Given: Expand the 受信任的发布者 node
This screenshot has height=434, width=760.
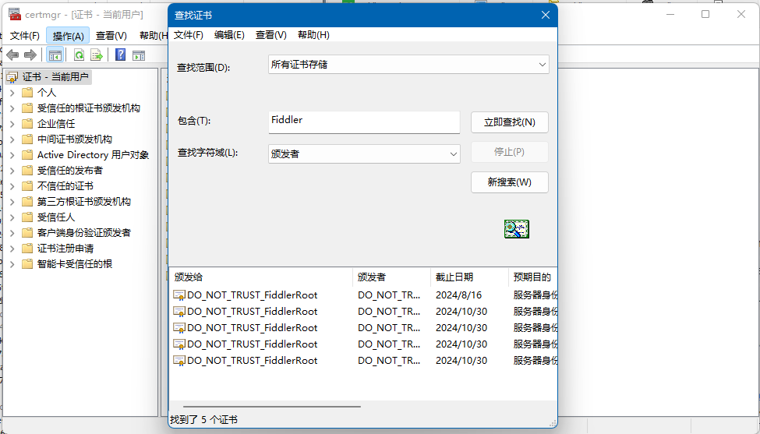Looking at the screenshot, I should [12, 171].
